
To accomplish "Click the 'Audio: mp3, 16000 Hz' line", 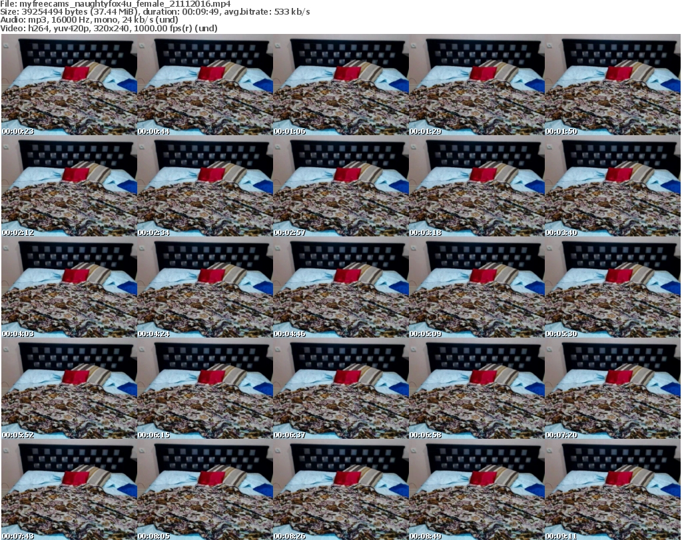I will pyautogui.click(x=89, y=20).
